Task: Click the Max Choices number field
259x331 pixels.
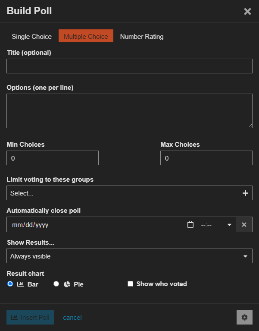Action: (206, 158)
